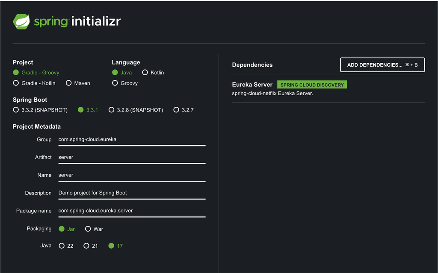Pick Groovy as the language
The width and height of the screenshot is (438, 273).
point(125,83)
